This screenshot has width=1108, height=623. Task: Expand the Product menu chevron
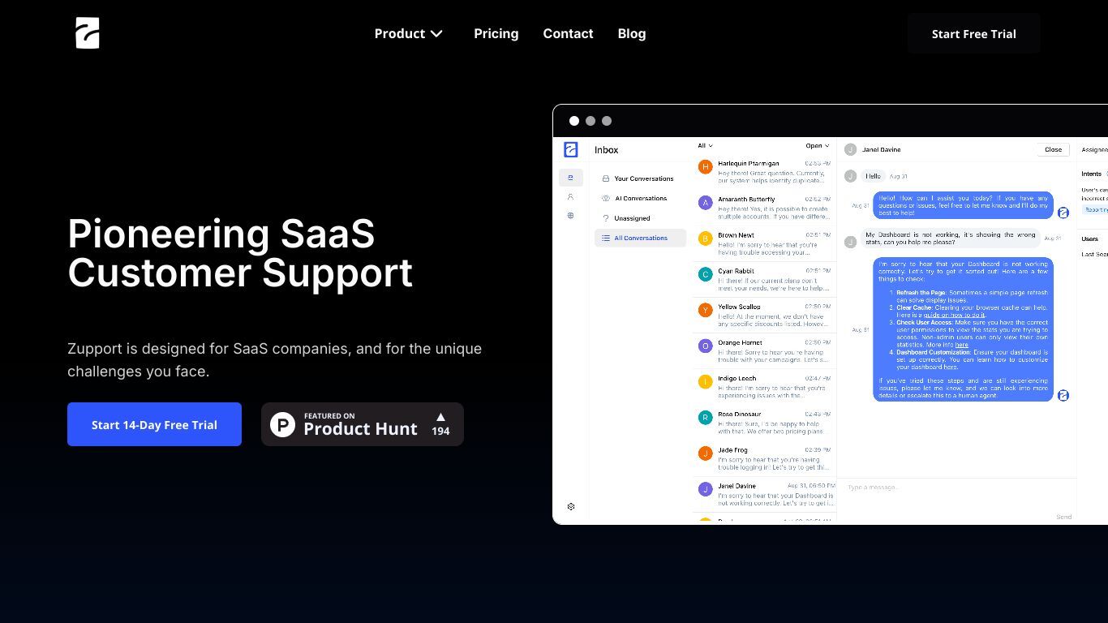click(436, 34)
